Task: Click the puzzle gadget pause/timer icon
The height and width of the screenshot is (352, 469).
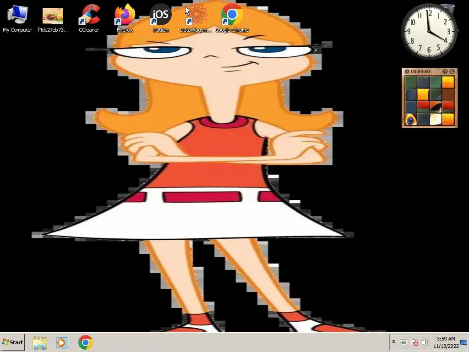Action: pos(407,71)
